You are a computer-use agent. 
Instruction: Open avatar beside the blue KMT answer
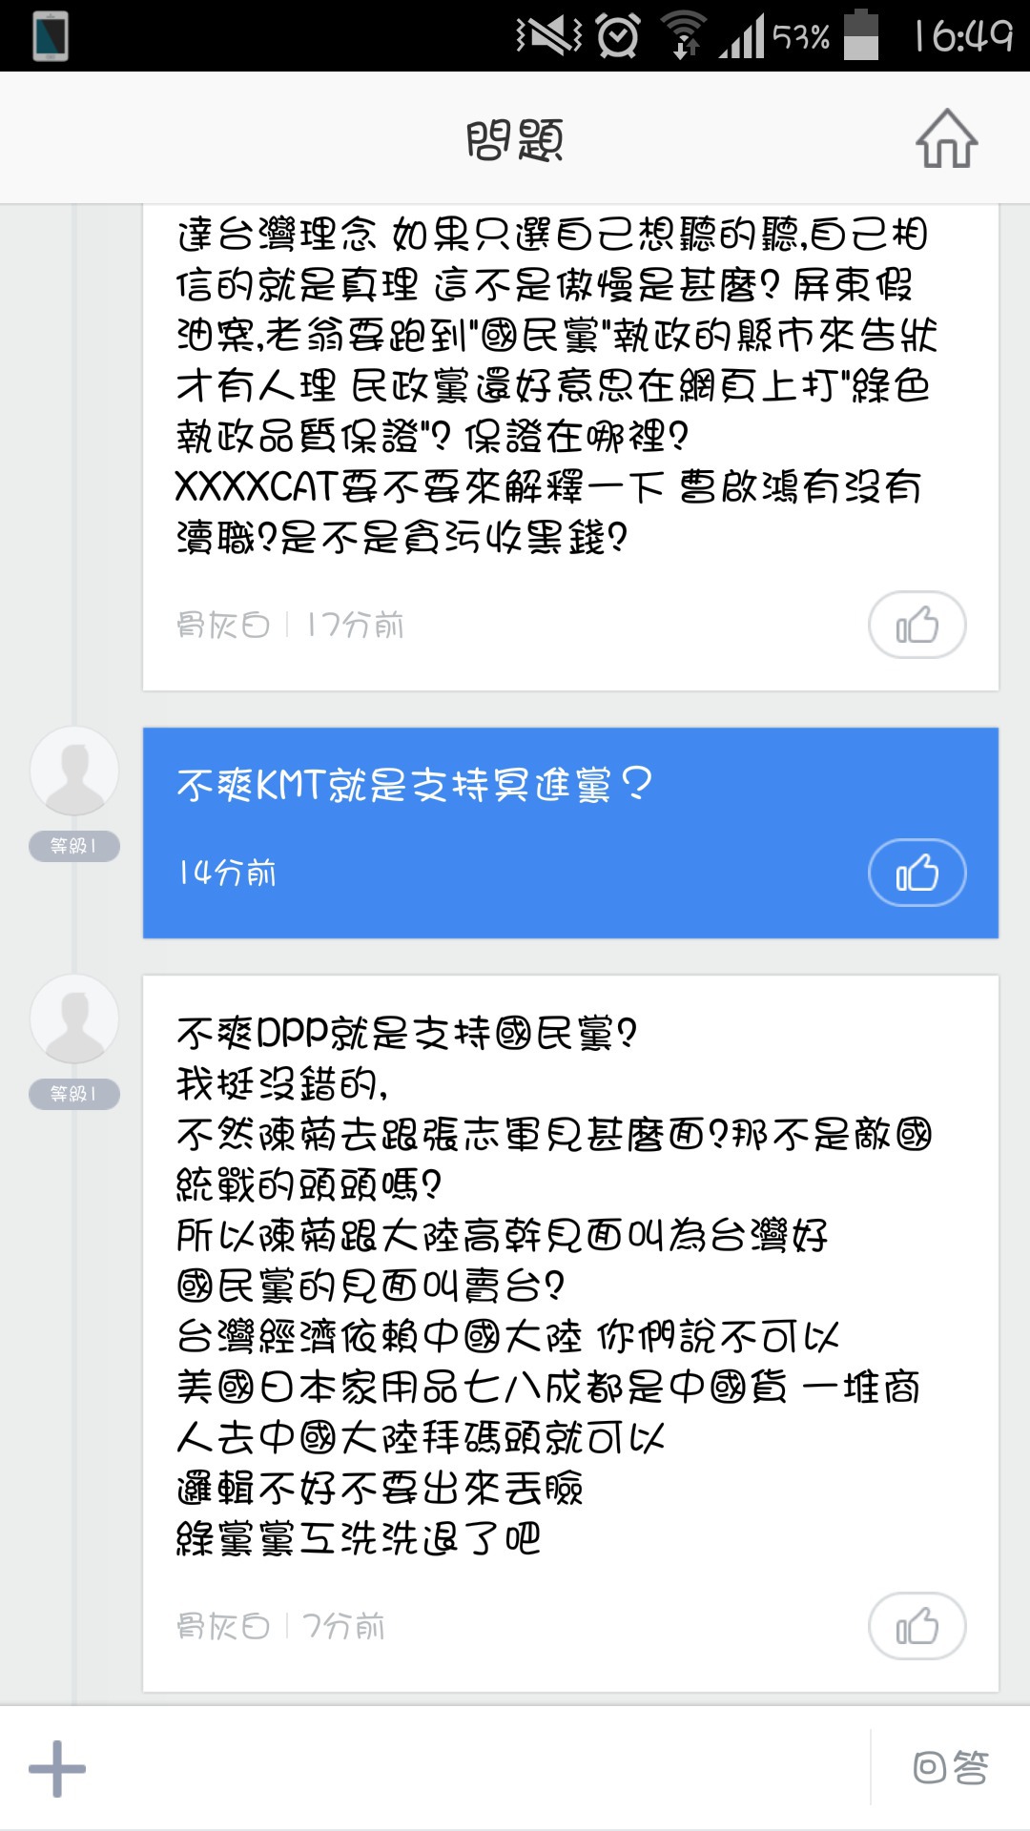click(74, 771)
